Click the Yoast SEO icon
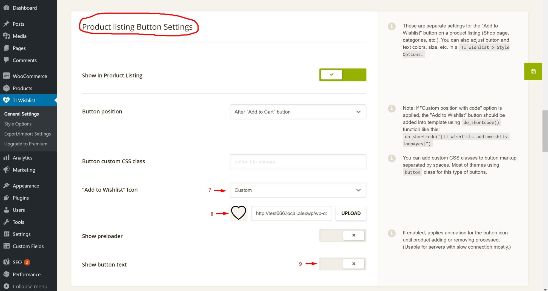Screen dimensions: 548x291 pos(6,262)
